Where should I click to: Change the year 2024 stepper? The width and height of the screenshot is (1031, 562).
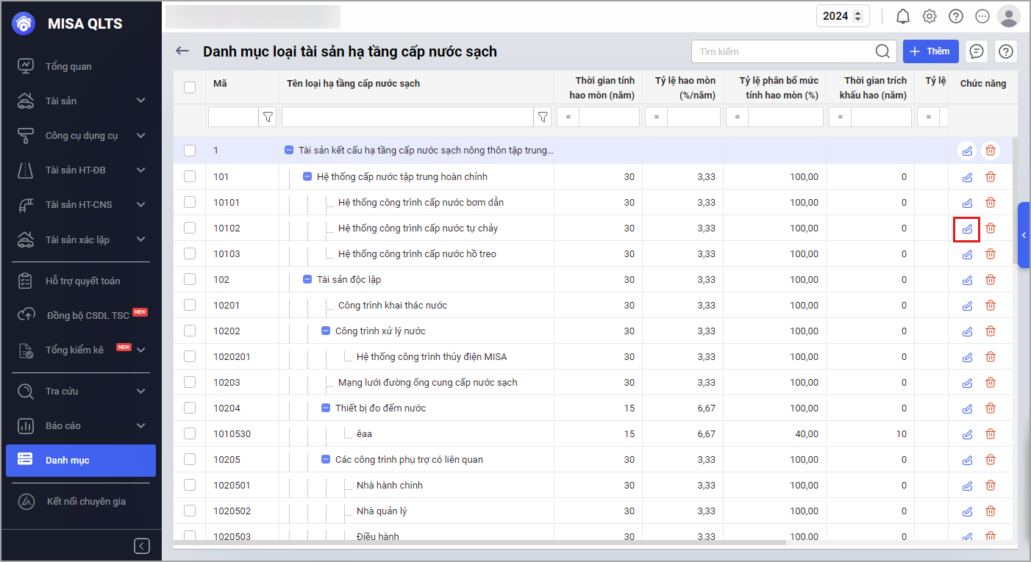click(x=856, y=16)
